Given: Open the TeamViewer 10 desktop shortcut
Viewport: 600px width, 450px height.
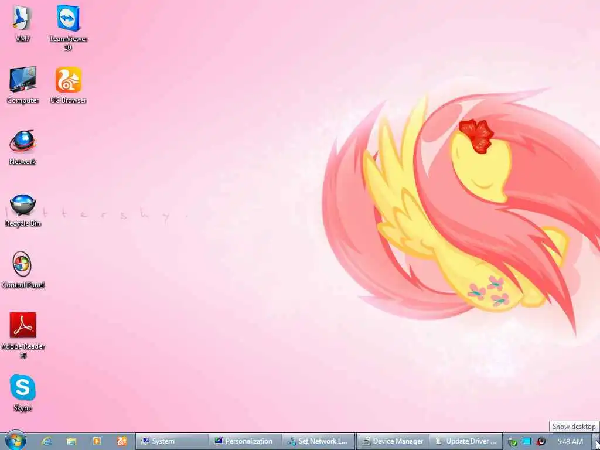Looking at the screenshot, I should click(x=68, y=28).
